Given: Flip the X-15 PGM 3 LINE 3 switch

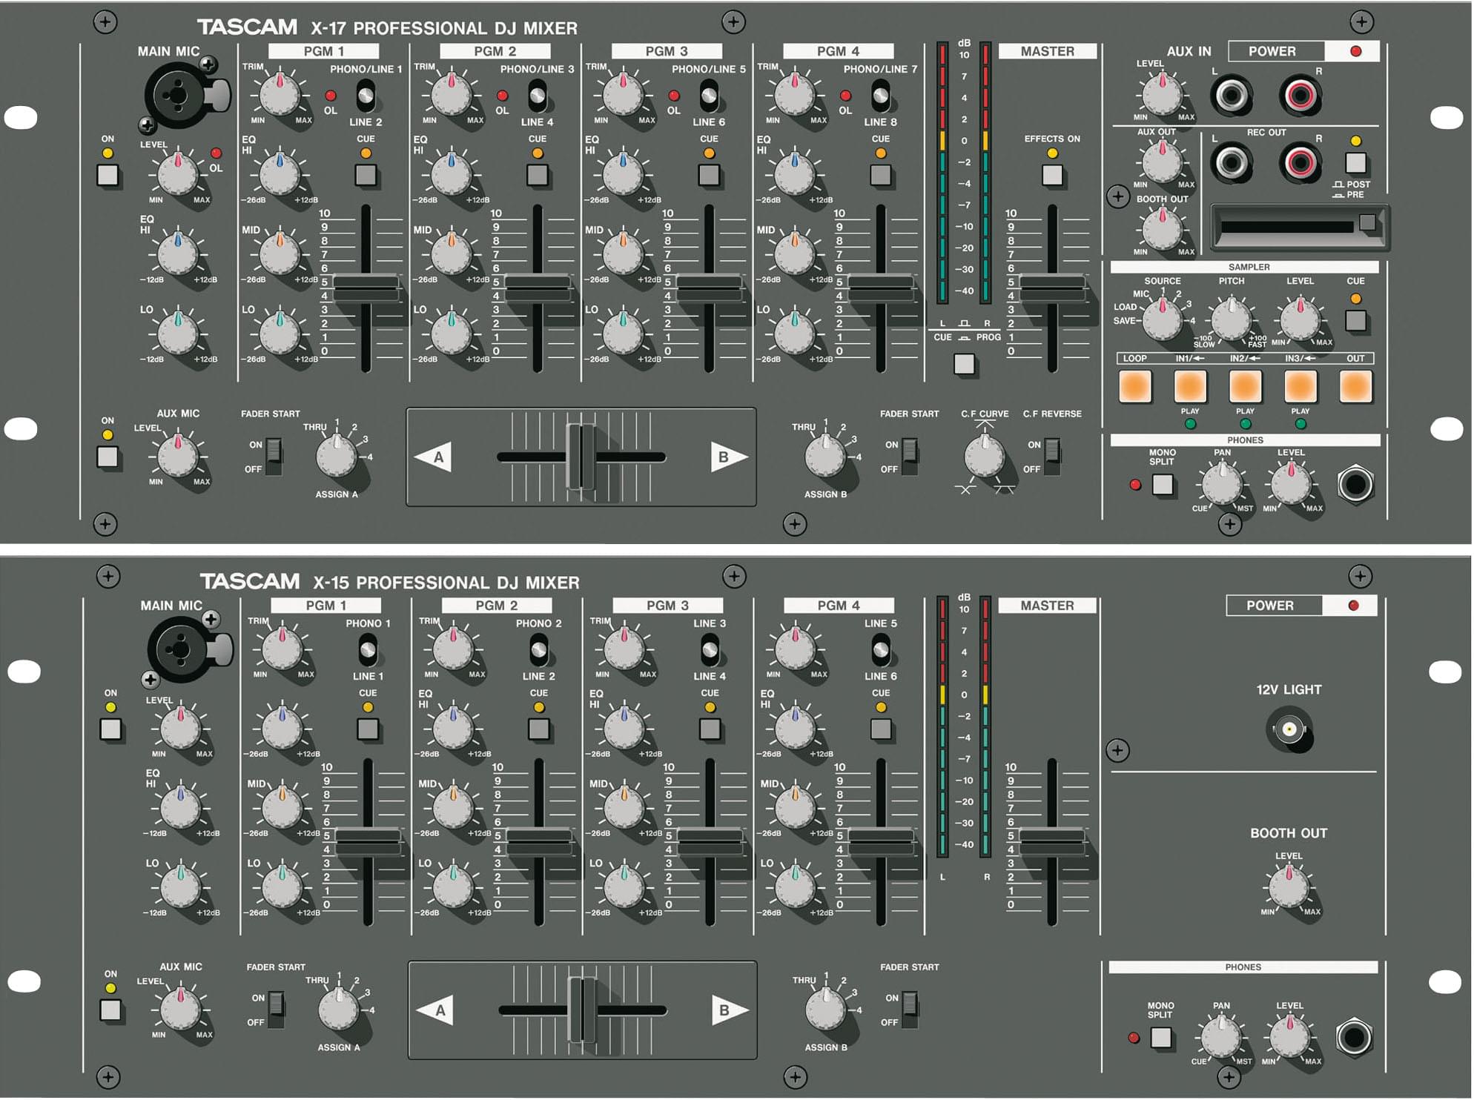Looking at the screenshot, I should [710, 650].
